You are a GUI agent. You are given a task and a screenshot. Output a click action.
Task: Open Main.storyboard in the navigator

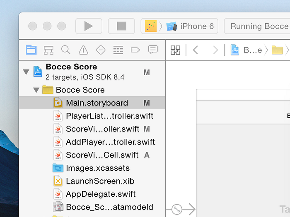[92, 103]
